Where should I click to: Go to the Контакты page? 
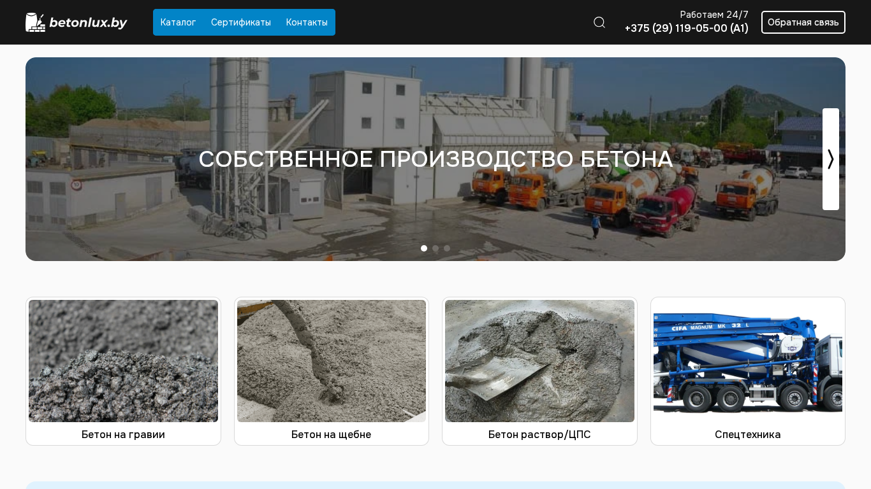click(307, 22)
